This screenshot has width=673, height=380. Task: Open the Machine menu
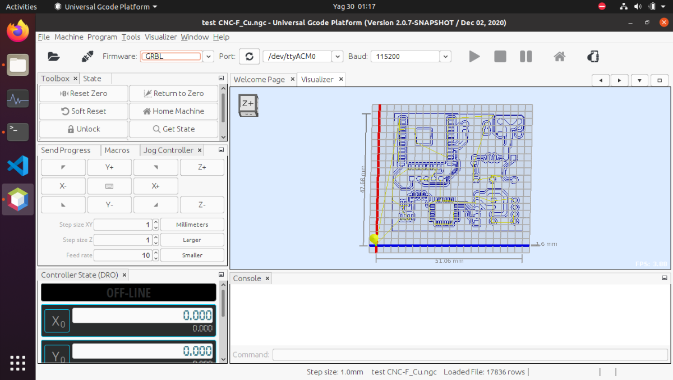click(x=69, y=37)
